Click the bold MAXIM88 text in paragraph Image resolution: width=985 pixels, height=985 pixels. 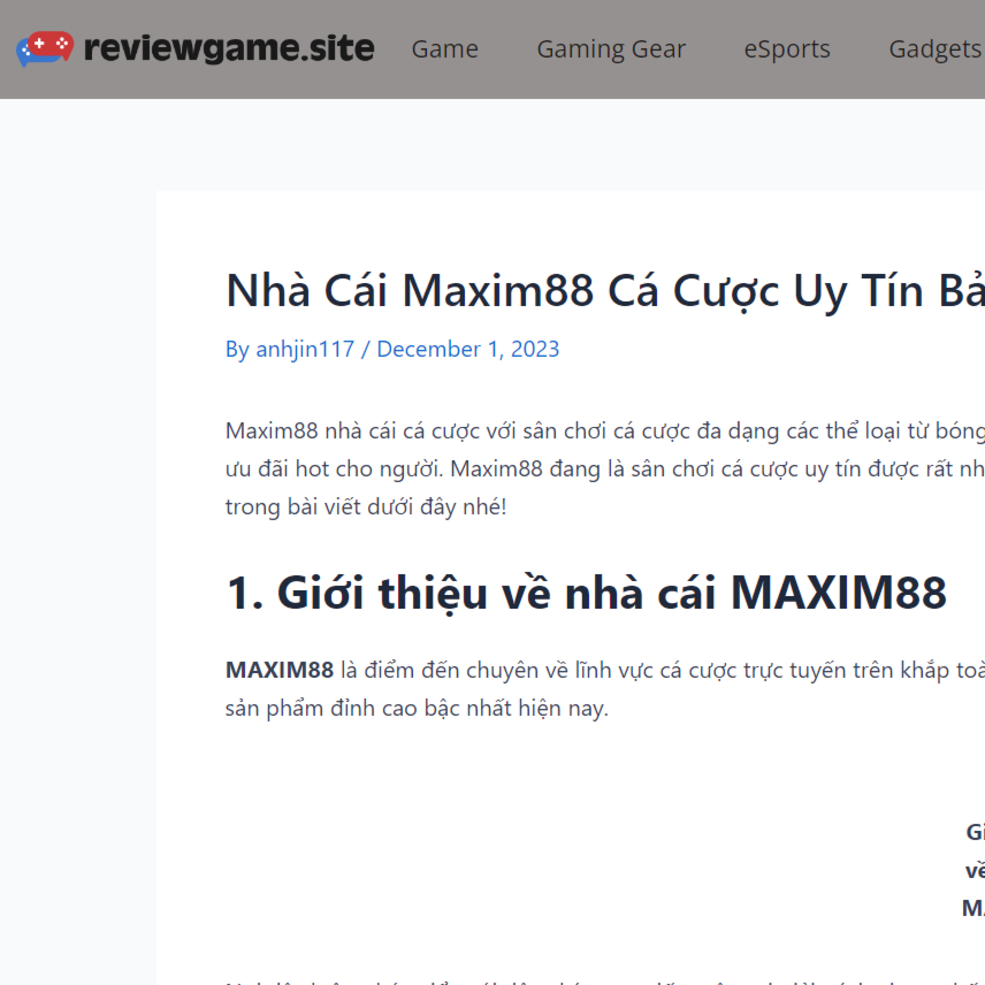click(279, 670)
